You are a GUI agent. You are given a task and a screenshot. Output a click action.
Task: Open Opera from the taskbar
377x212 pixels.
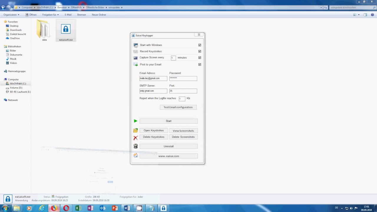(66, 208)
